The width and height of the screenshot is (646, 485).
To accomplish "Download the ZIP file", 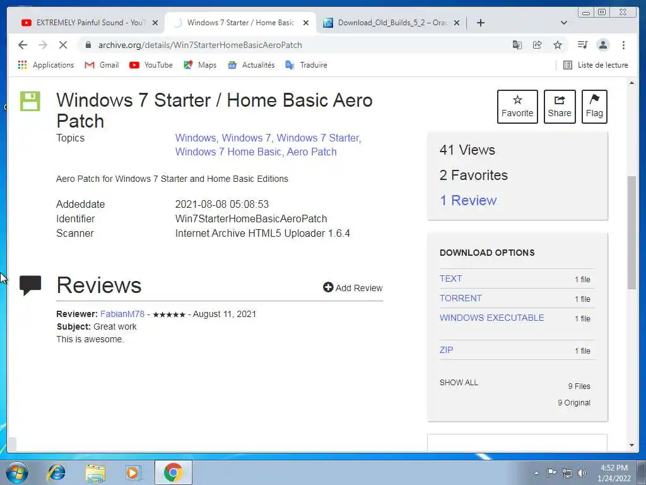I will [446, 350].
